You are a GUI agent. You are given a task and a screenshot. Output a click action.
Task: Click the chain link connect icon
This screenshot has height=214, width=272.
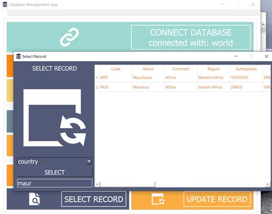[69, 37]
